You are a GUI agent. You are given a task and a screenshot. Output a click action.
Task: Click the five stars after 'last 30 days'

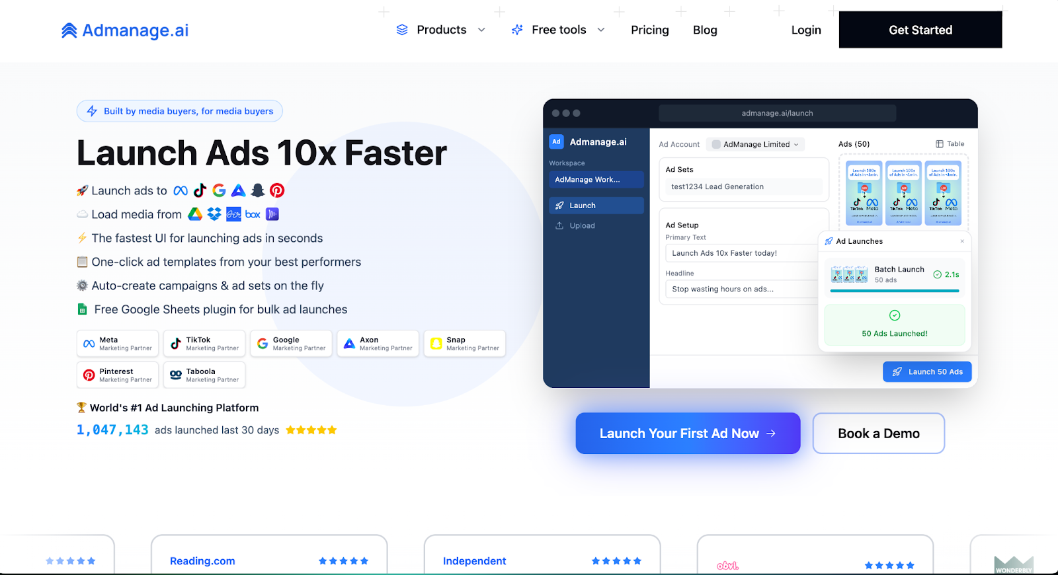click(x=311, y=430)
